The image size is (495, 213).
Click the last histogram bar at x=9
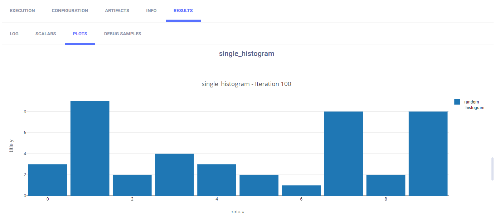point(428,153)
